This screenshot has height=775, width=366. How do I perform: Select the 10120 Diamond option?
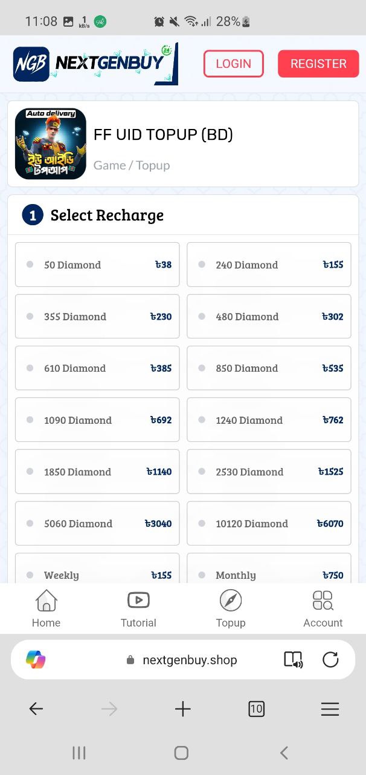coord(269,524)
